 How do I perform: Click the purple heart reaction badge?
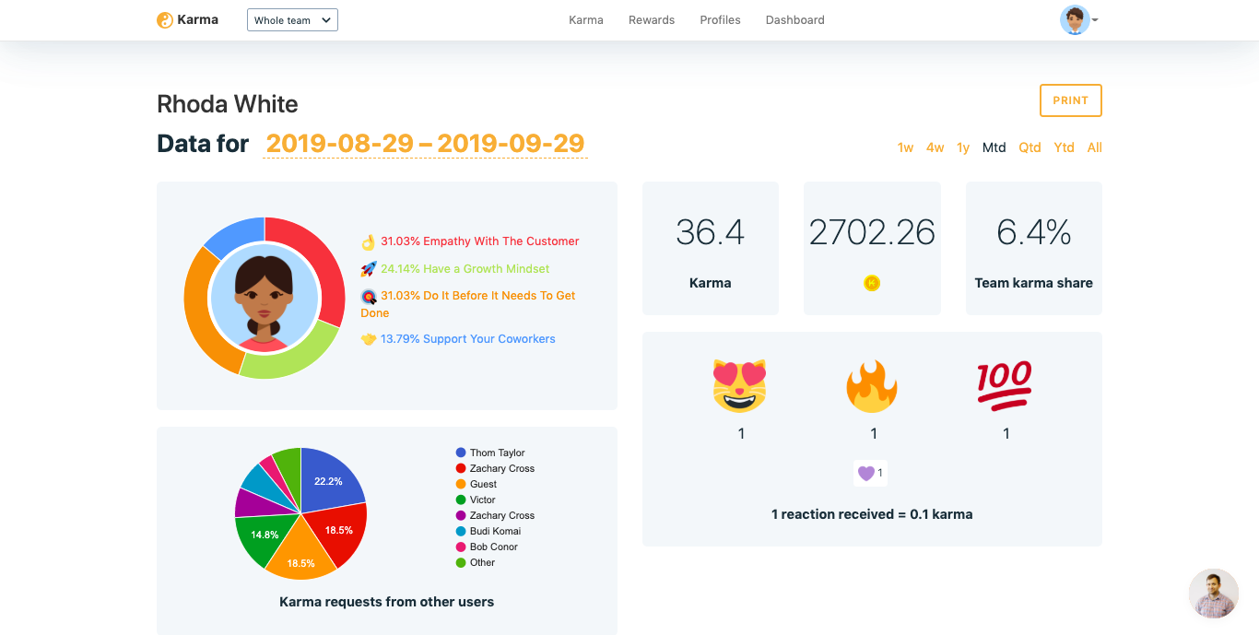coord(870,473)
